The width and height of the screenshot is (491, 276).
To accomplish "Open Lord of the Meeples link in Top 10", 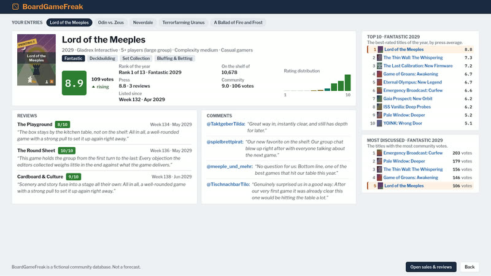I will click(404, 50).
